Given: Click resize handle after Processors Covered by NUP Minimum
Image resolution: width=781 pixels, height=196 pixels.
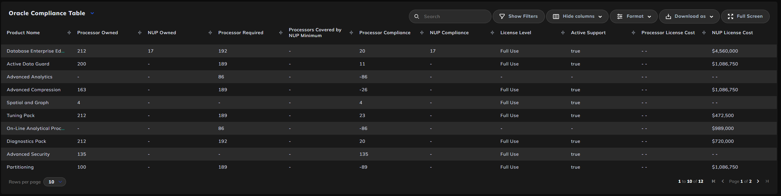Looking at the screenshot, I should pyautogui.click(x=351, y=33).
